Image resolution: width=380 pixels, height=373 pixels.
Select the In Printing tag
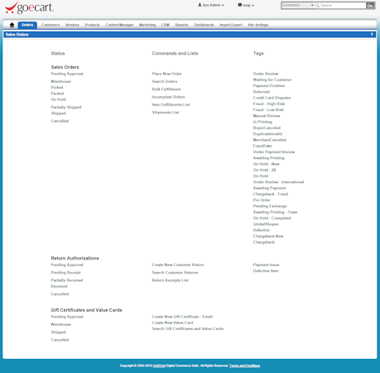pyautogui.click(x=262, y=122)
